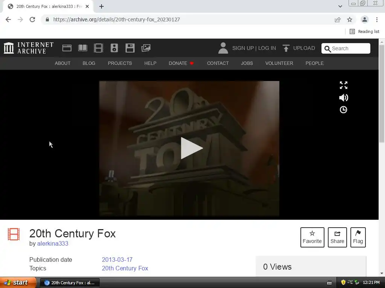Click the security shield tray icon

coord(343,282)
